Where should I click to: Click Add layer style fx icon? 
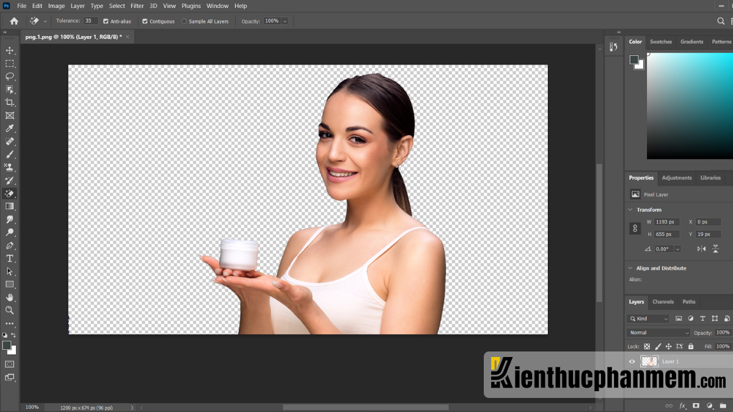pyautogui.click(x=682, y=405)
